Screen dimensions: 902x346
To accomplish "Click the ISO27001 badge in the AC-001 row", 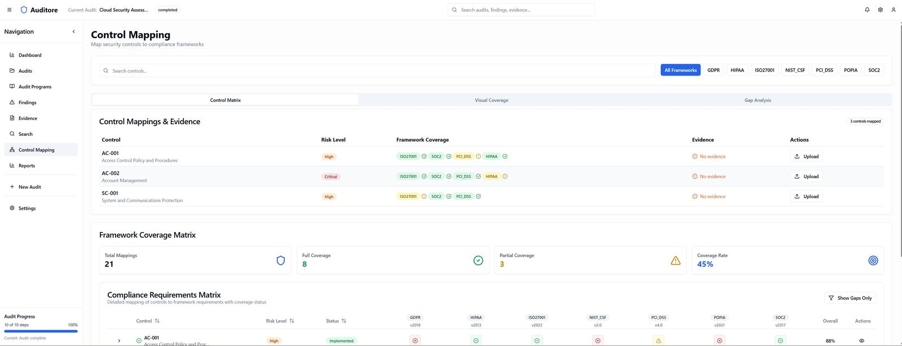I will coord(408,157).
